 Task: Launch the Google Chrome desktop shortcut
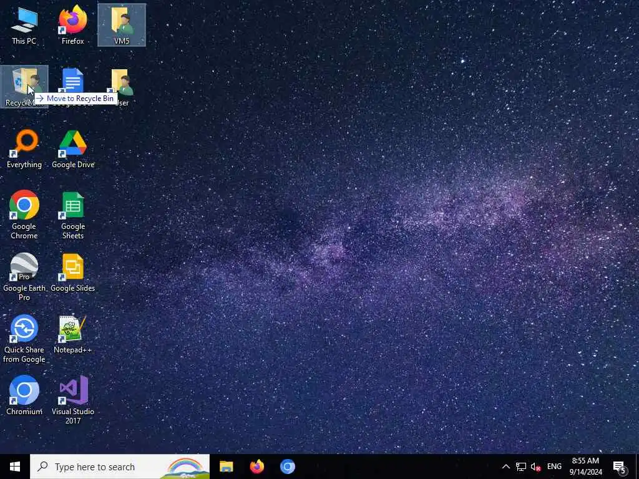point(24,215)
